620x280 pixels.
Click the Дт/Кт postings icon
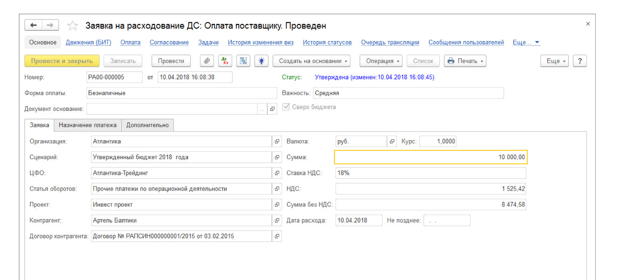(x=225, y=61)
